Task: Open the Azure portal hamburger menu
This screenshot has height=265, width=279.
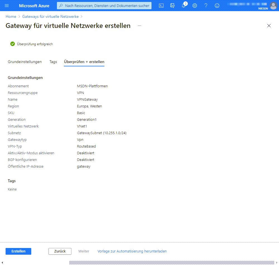Action: click(x=7, y=6)
